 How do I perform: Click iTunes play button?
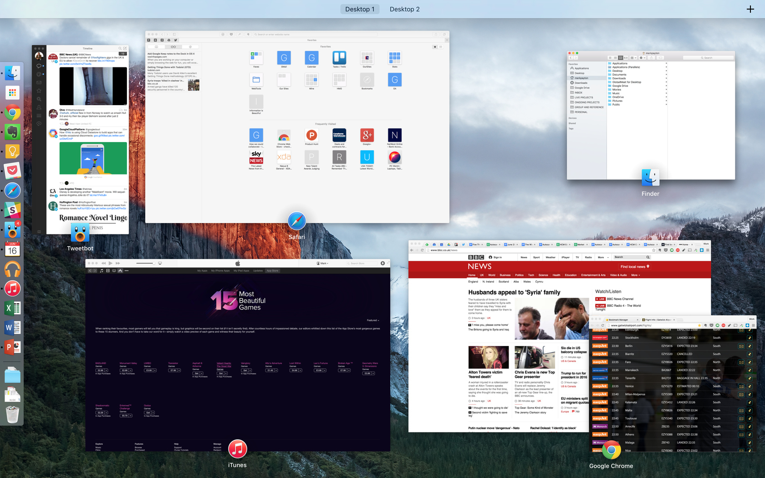pyautogui.click(x=110, y=263)
